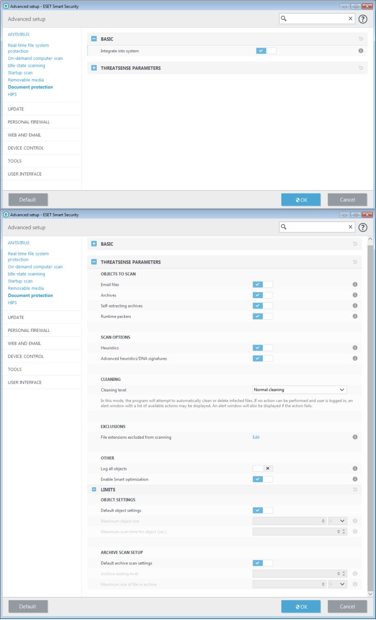Clear the search box with the X

coord(350,18)
